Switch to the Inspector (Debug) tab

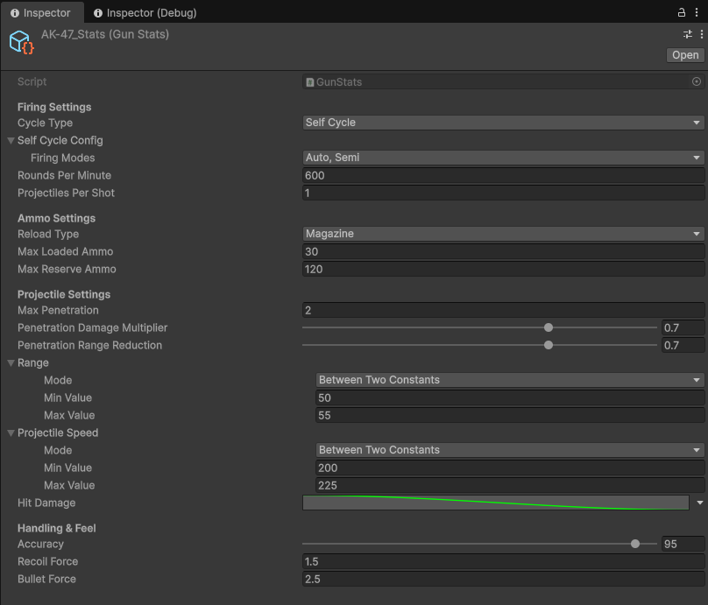[x=146, y=12]
